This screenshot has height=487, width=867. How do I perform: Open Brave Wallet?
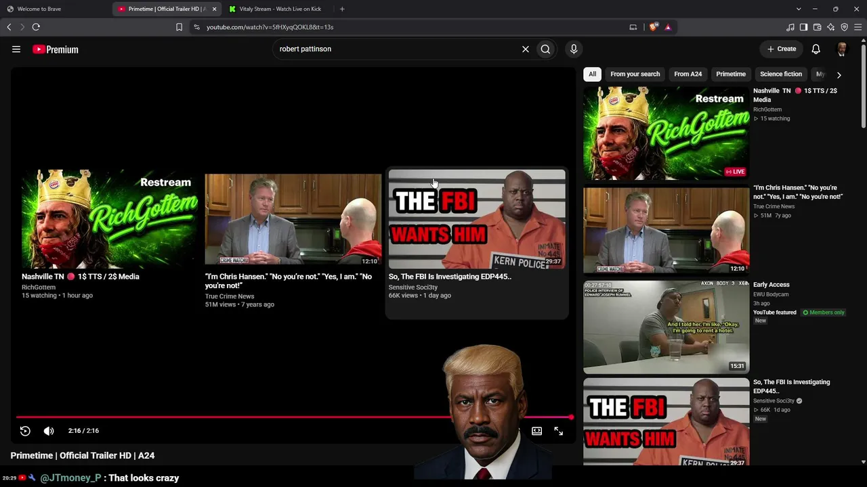click(817, 27)
